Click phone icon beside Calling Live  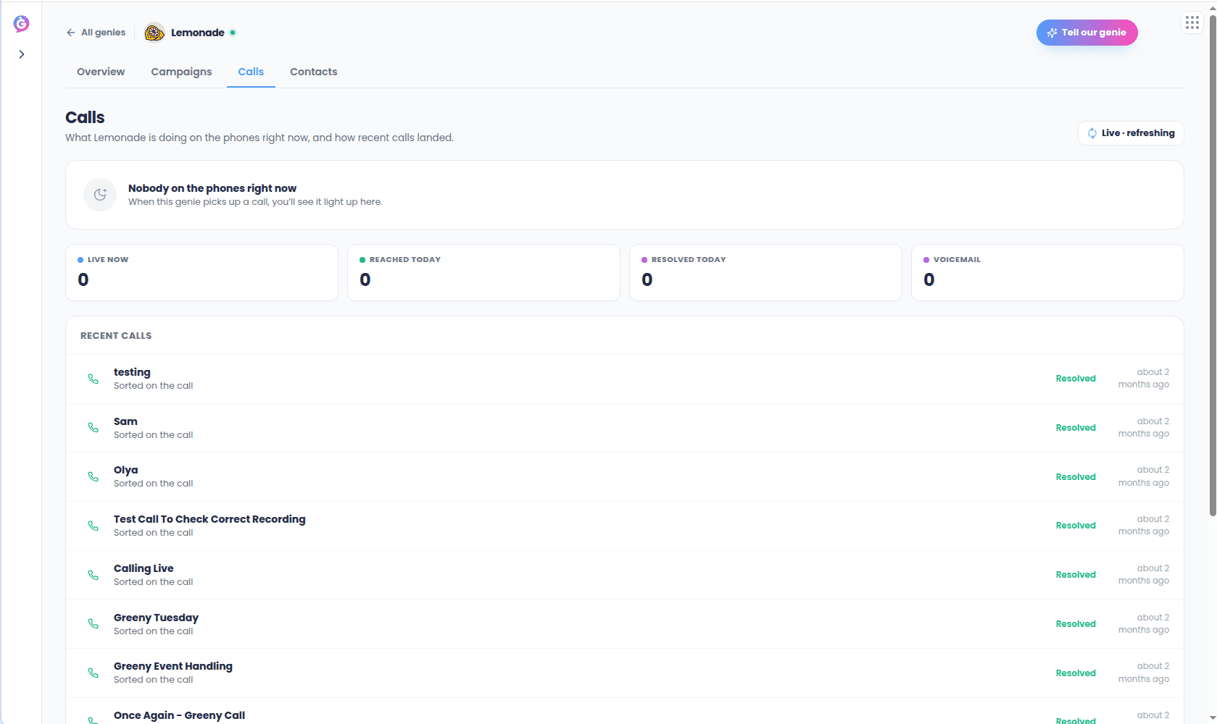coord(94,575)
